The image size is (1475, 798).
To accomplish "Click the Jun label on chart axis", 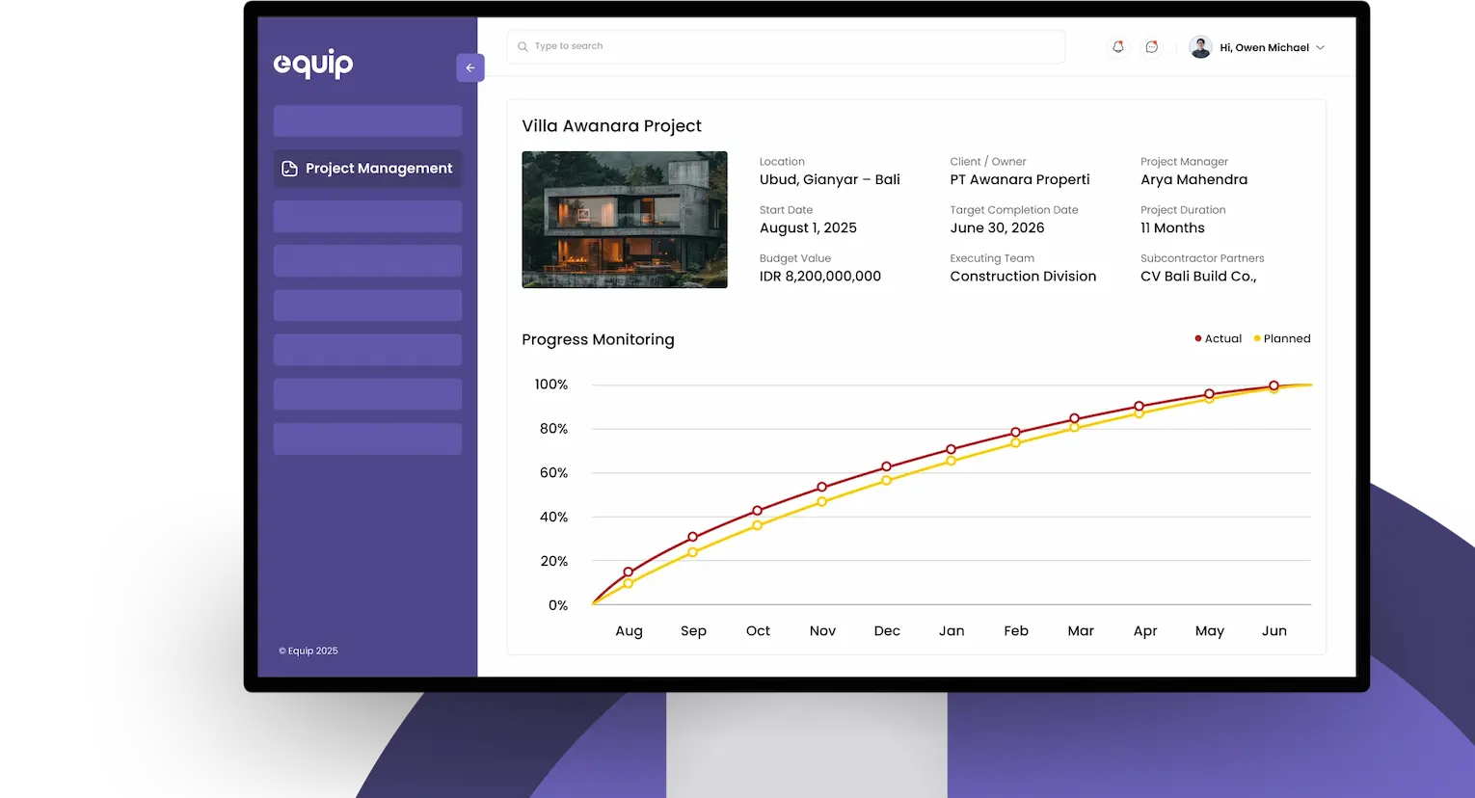I will (1274, 630).
